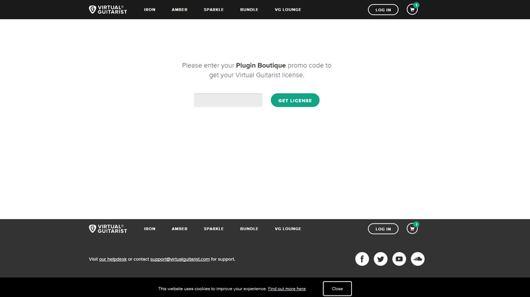Click the support@virtualguitarist.com email link
The width and height of the screenshot is (530, 297).
[180, 259]
